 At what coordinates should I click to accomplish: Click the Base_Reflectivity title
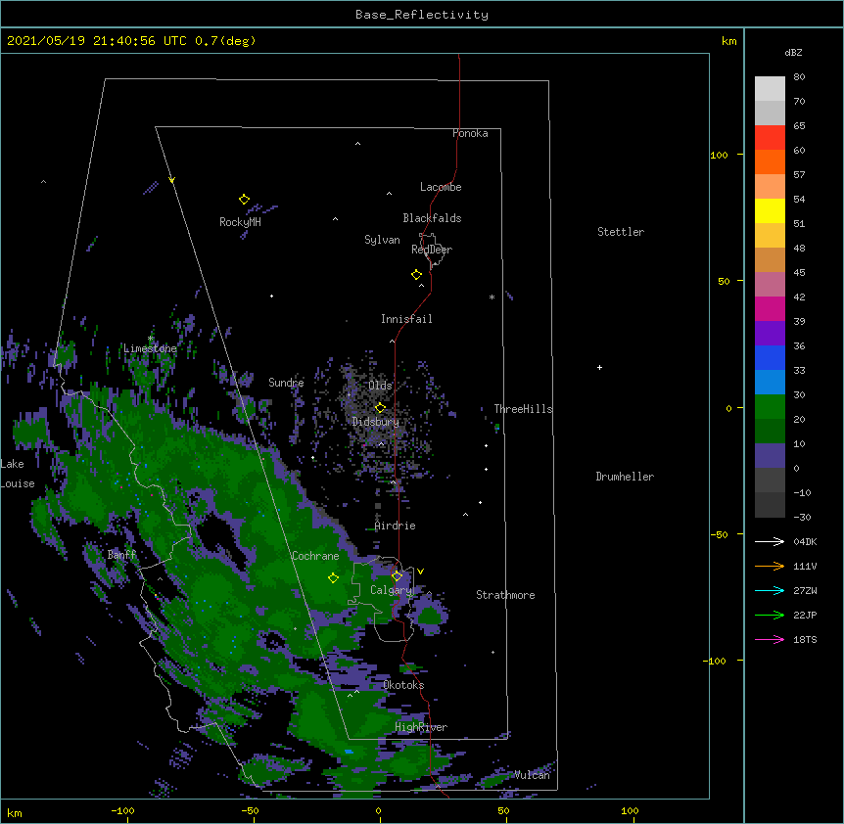coord(421,15)
